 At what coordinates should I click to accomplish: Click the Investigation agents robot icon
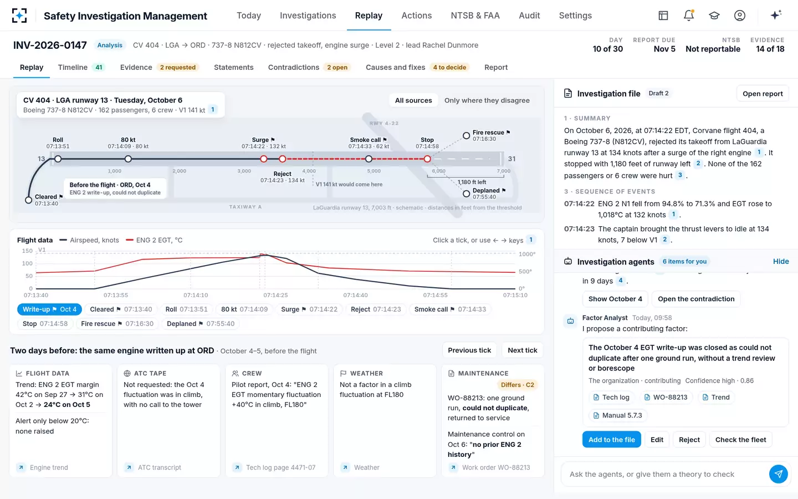(x=568, y=261)
